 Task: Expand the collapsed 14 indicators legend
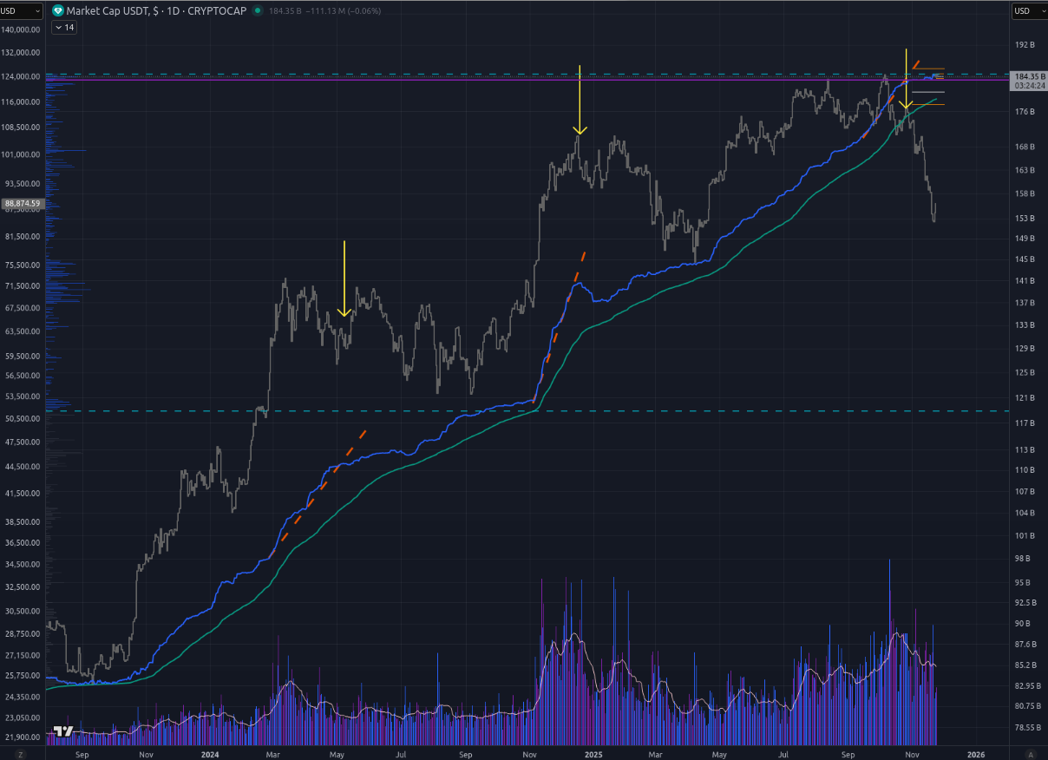pos(64,28)
